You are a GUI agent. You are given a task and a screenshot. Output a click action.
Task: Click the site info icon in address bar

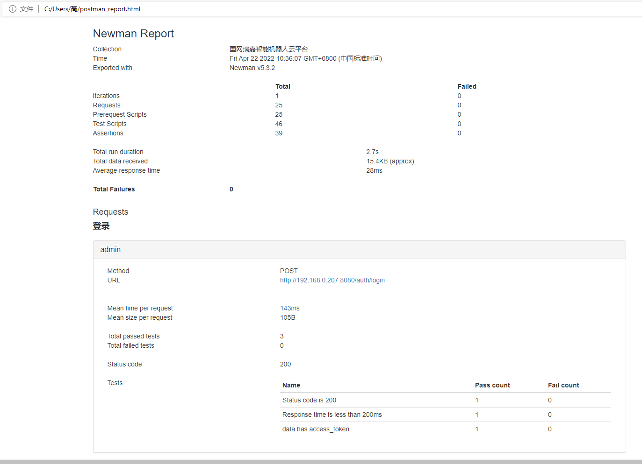click(x=13, y=9)
